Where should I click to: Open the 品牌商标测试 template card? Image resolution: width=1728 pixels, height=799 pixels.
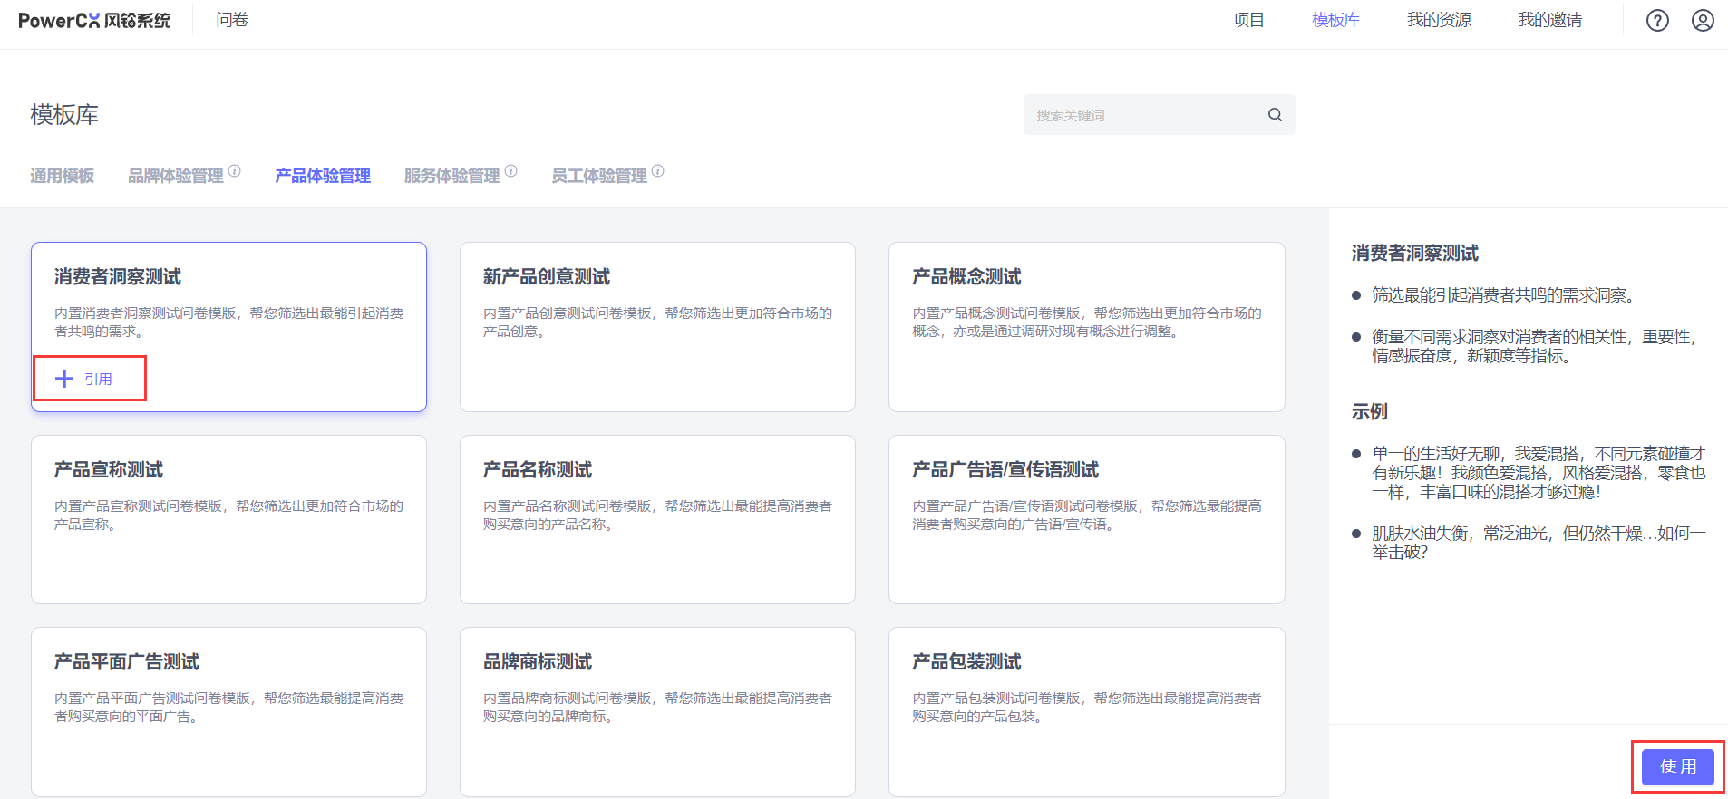(x=657, y=711)
